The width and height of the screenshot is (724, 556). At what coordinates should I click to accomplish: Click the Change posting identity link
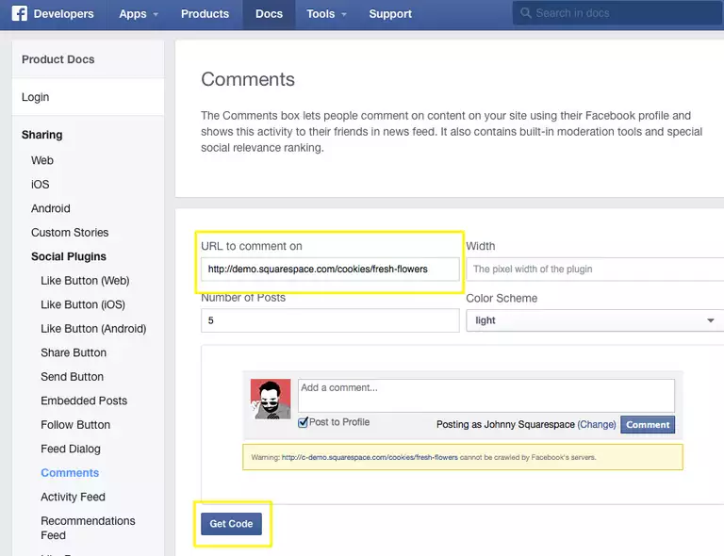pos(597,424)
